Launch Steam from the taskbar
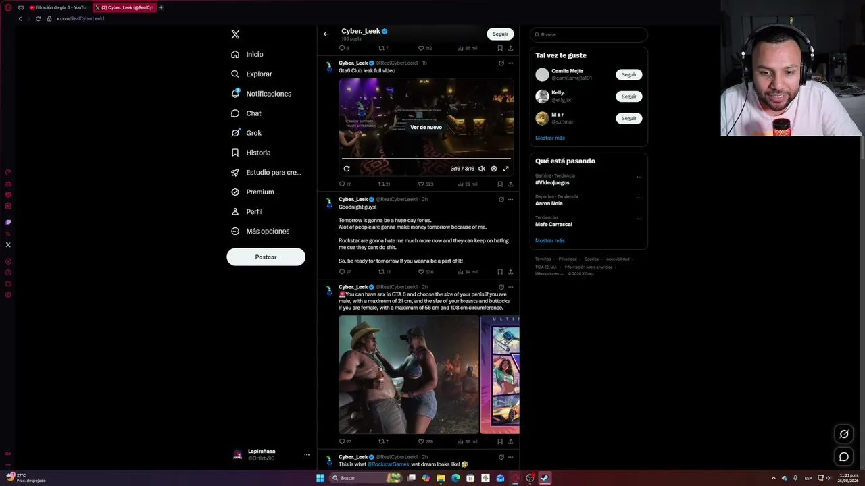This screenshot has width=865, height=486. point(545,478)
